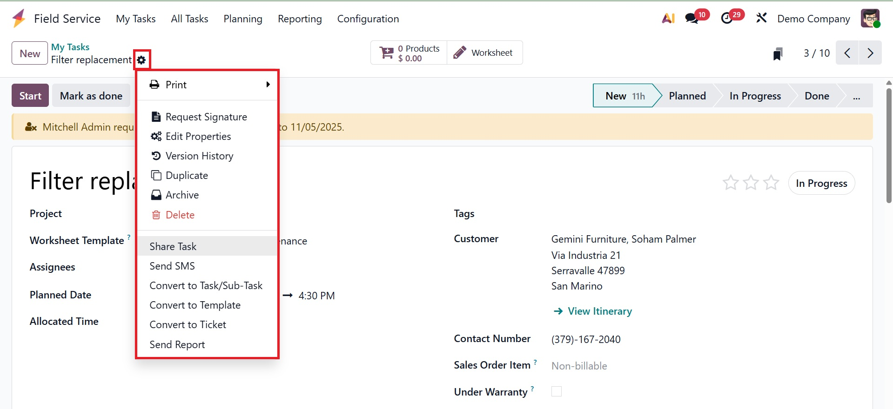Expand the Print submenu
This screenshot has width=893, height=409.
tap(208, 85)
